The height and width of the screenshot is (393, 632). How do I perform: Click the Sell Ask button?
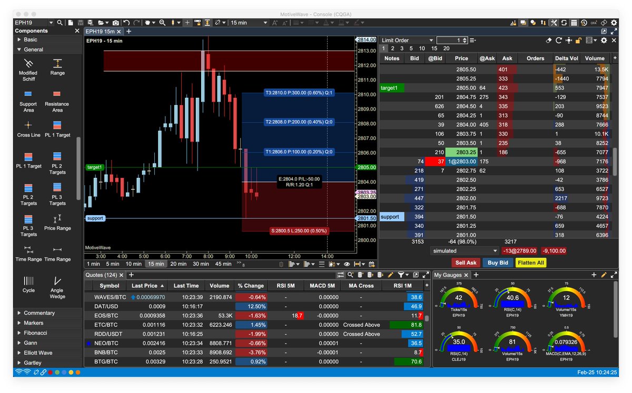point(466,263)
